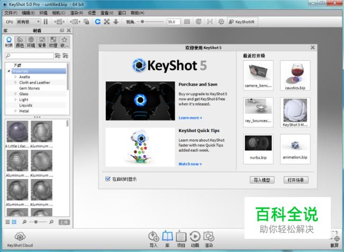Select Liquids in the tree
This screenshot has width=344, height=252.
click(26, 105)
